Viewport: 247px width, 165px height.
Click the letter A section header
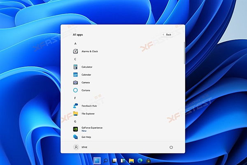pyautogui.click(x=75, y=44)
